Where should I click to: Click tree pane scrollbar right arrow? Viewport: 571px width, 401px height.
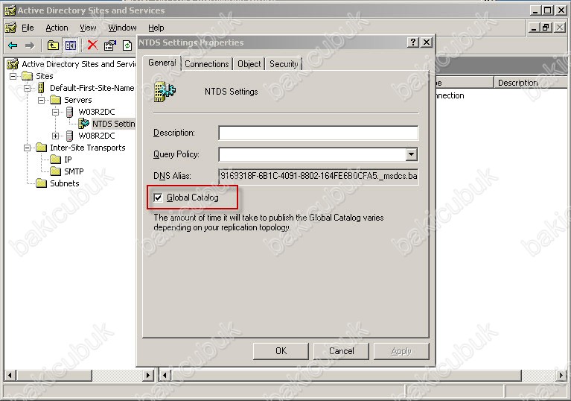147,375
